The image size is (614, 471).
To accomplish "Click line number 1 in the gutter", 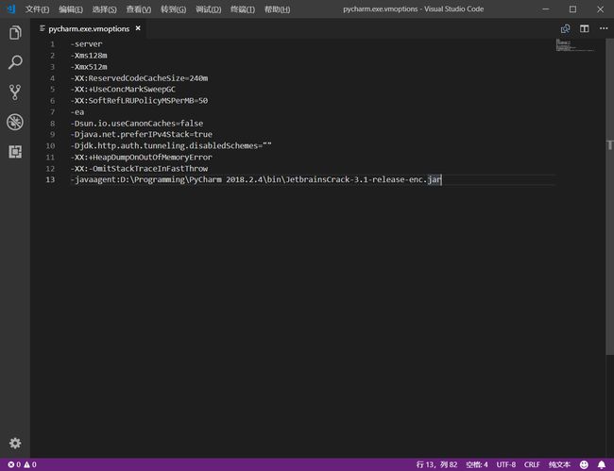I will 53,44.
